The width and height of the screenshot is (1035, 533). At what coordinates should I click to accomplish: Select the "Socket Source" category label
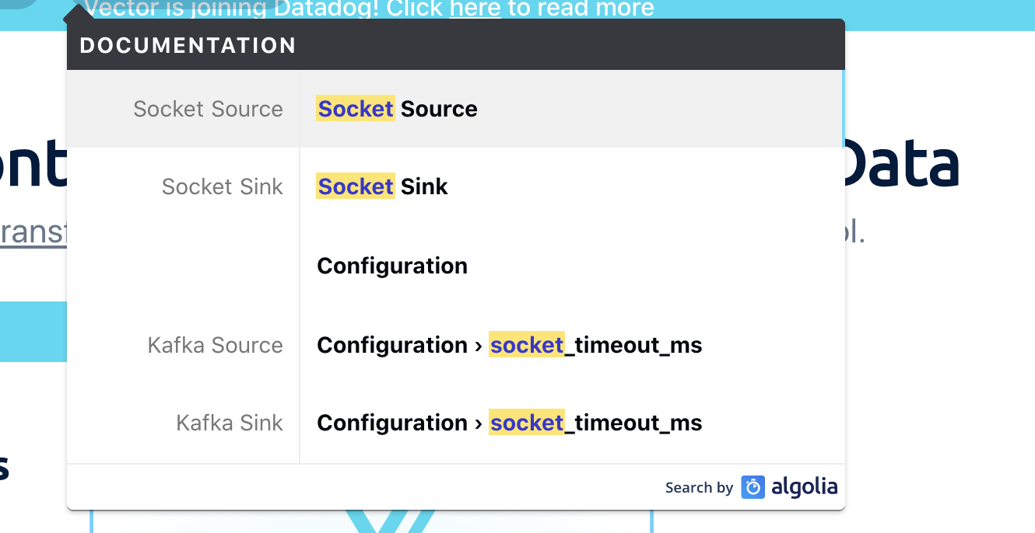[208, 109]
